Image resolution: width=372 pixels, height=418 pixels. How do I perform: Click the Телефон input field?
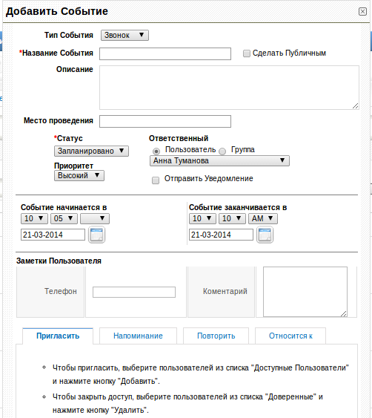pos(134,292)
